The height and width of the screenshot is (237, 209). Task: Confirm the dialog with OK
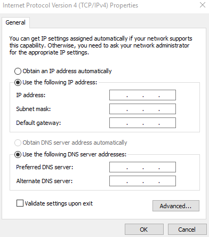click(144, 230)
